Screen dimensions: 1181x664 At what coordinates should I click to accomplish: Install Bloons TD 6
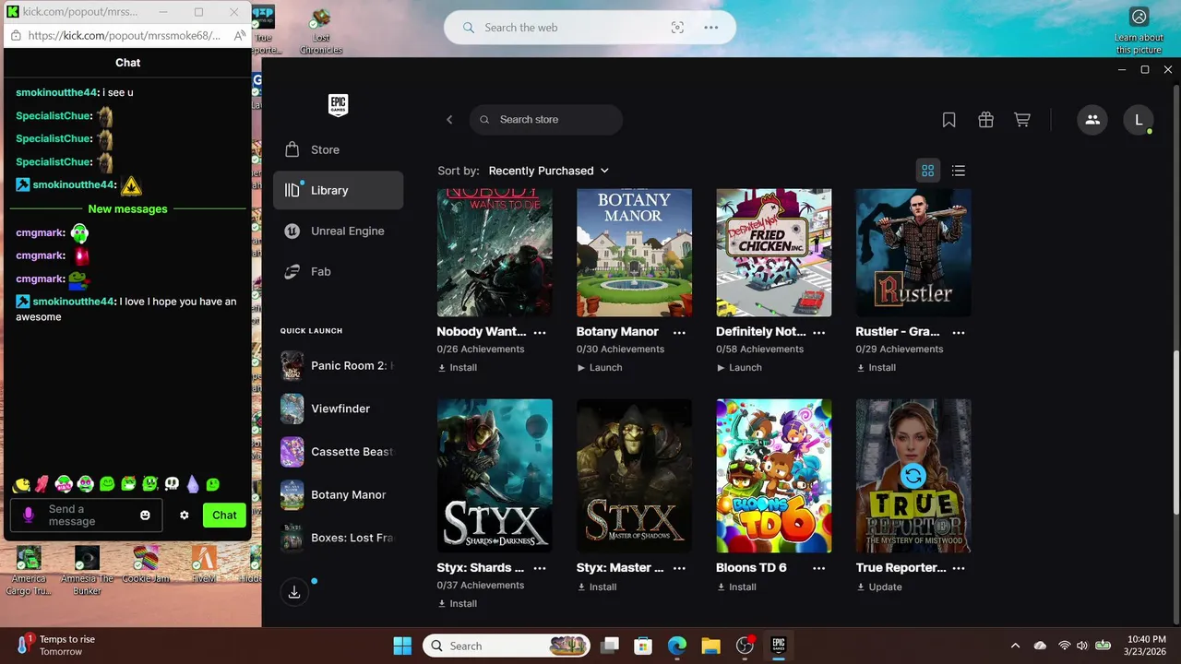(x=736, y=587)
